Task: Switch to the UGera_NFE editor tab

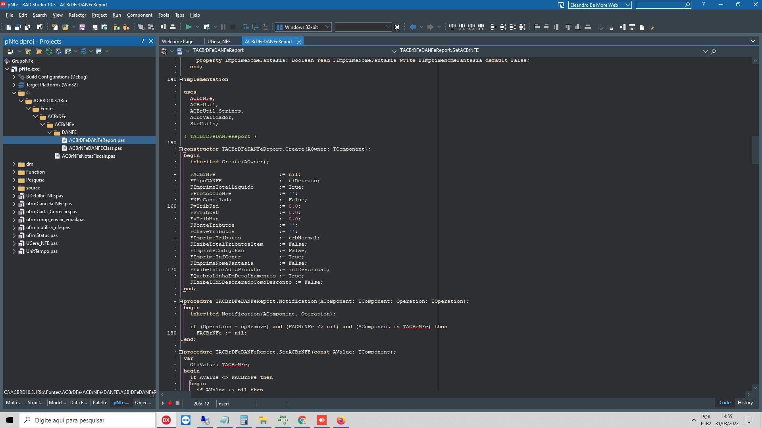Action: tap(219, 41)
